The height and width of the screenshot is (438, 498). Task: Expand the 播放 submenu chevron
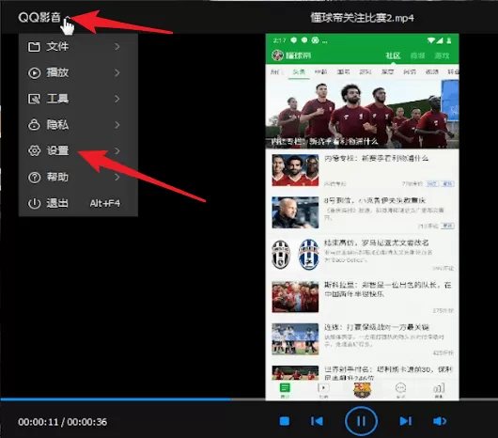click(117, 72)
